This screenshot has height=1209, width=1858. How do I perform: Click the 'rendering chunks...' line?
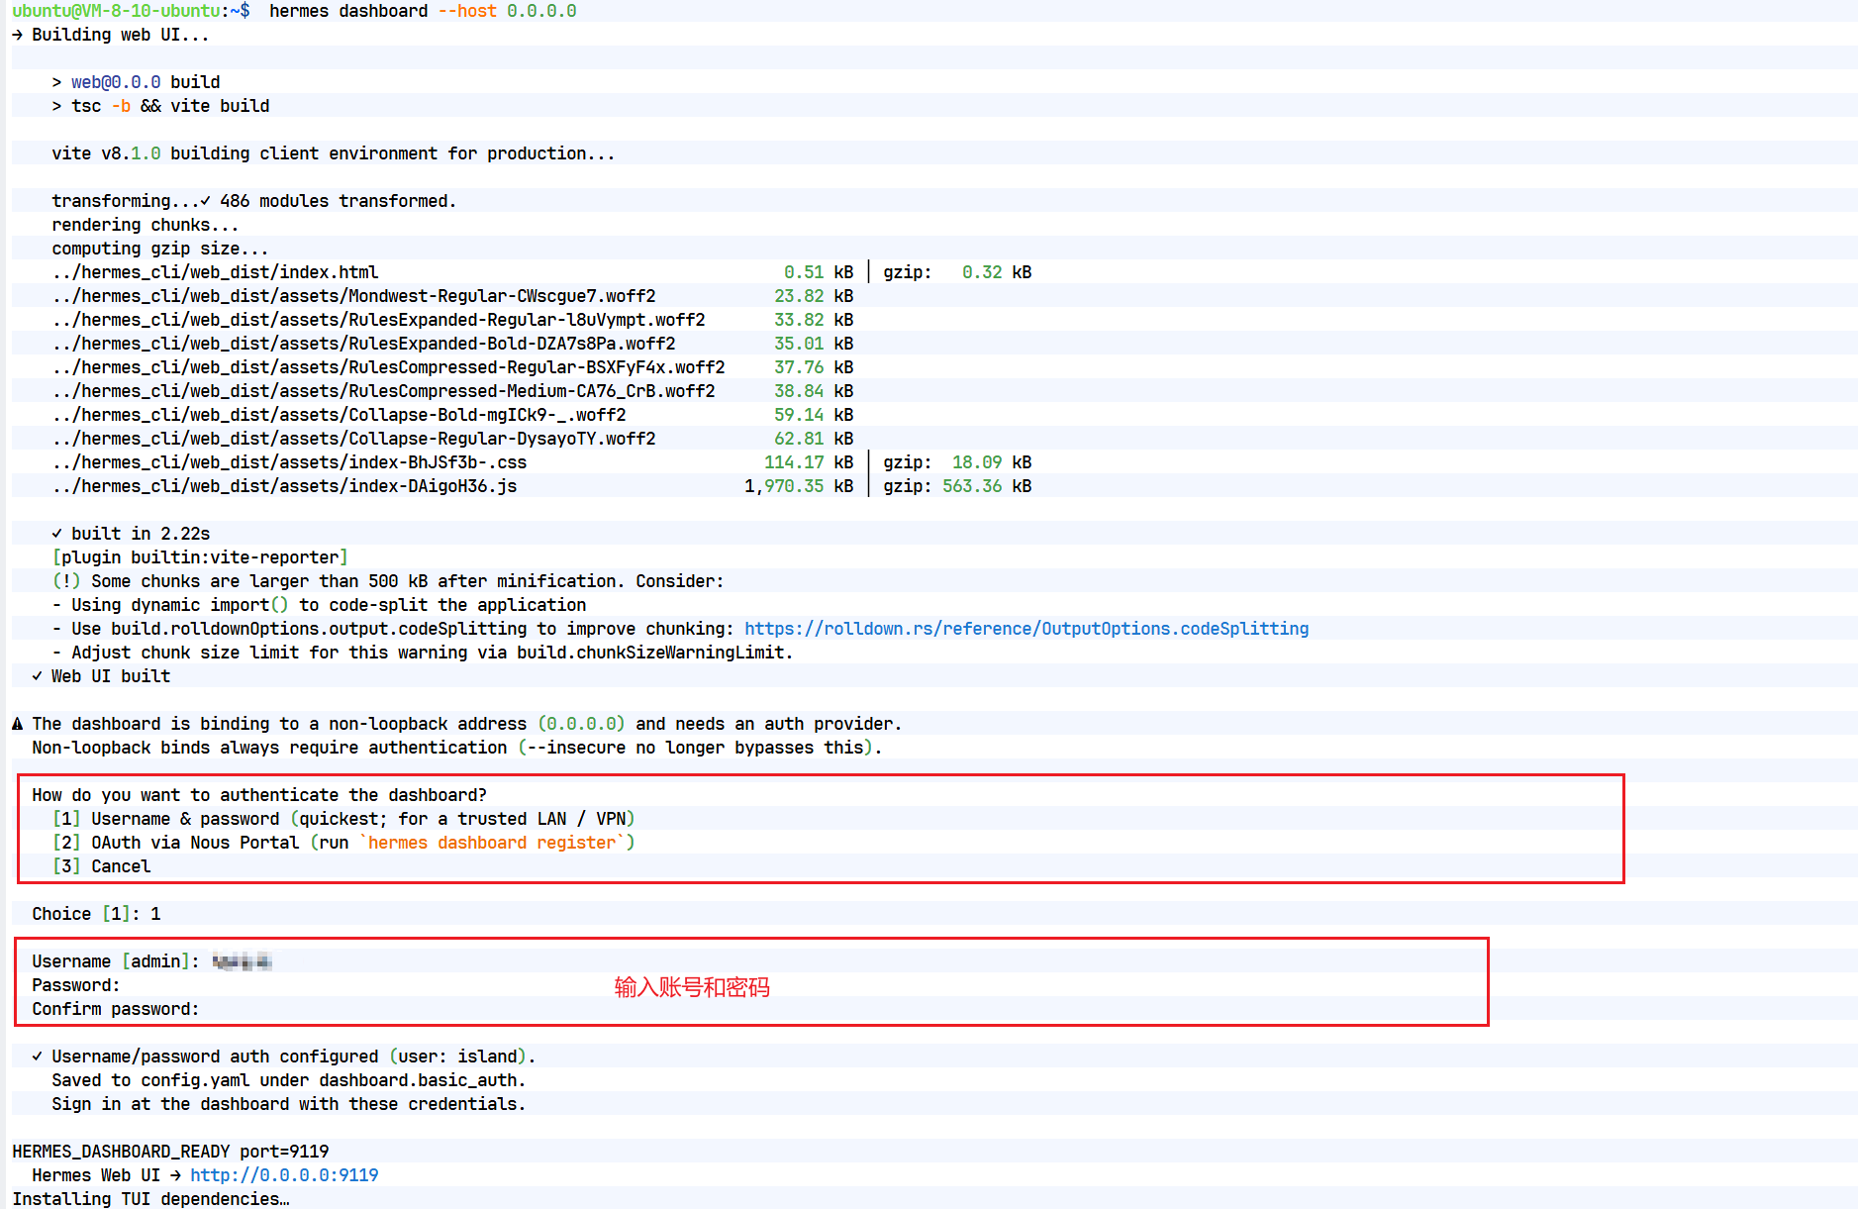click(x=146, y=225)
